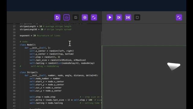Click the line "class Stripe():"

click(29, 72)
